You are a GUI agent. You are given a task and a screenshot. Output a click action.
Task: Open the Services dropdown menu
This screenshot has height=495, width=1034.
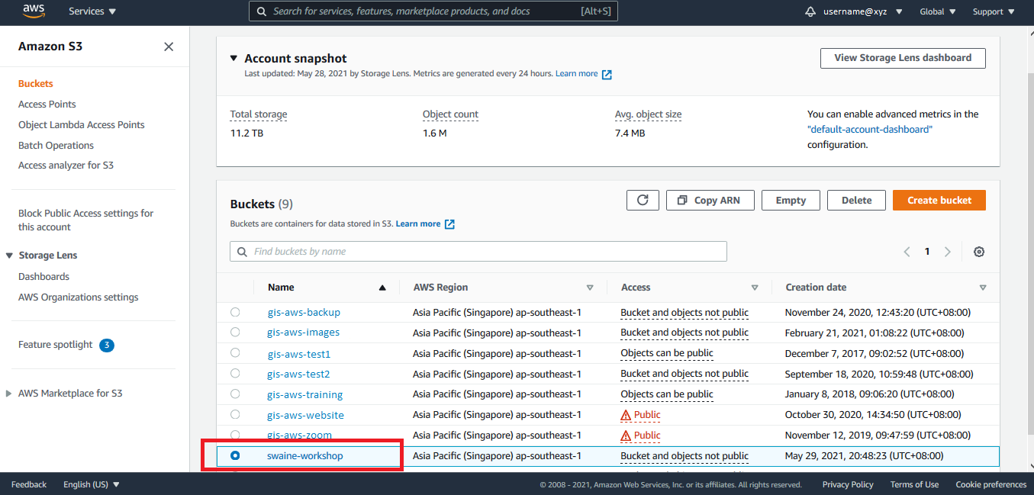pos(92,11)
